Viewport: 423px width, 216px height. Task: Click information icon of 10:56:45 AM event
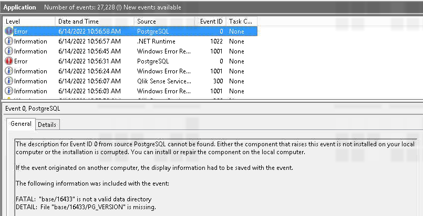9,51
